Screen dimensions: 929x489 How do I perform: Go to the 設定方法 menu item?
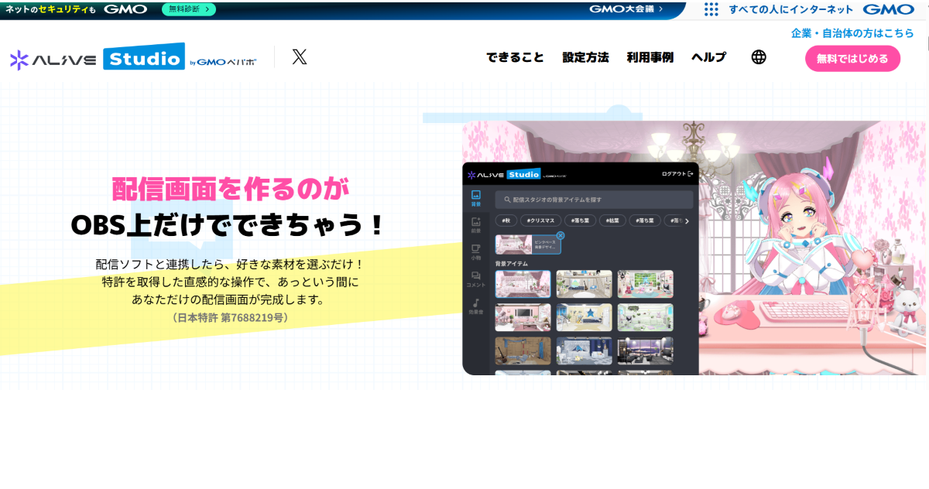click(x=585, y=57)
